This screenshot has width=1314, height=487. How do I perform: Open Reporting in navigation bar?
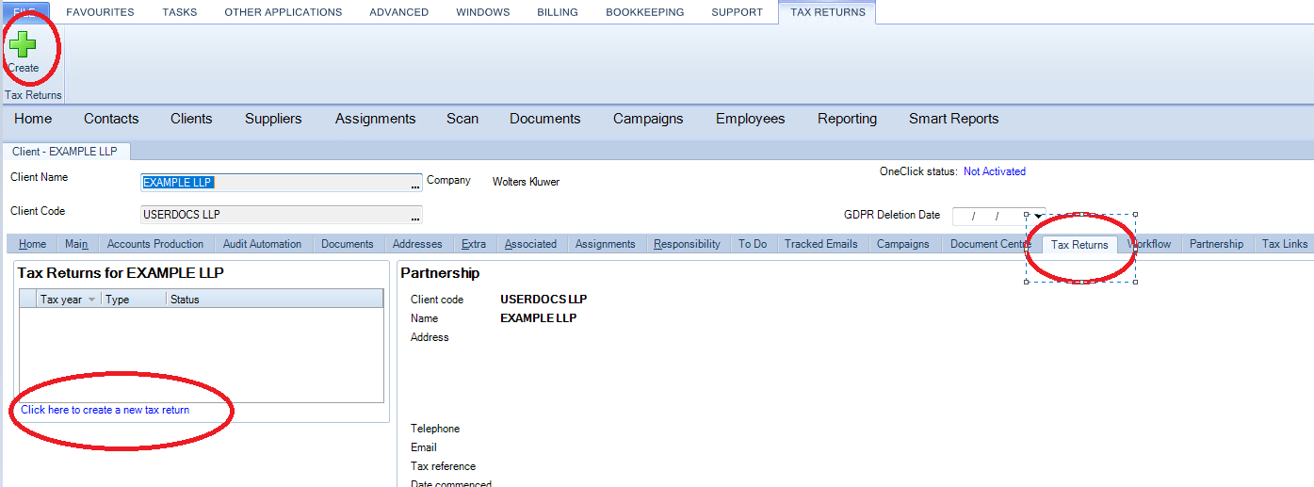click(x=847, y=119)
